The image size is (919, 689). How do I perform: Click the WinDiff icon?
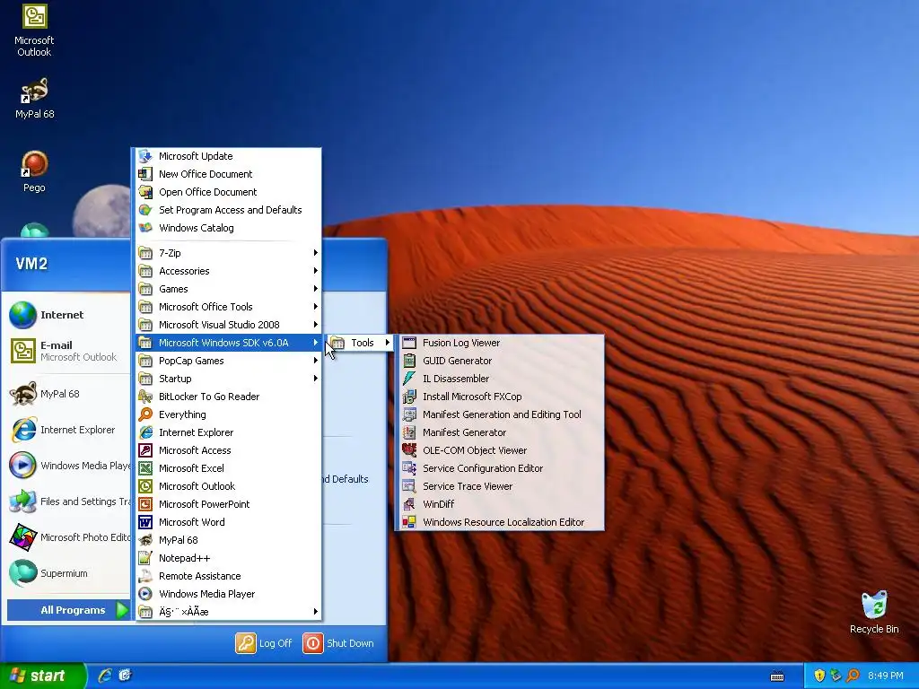tap(409, 504)
